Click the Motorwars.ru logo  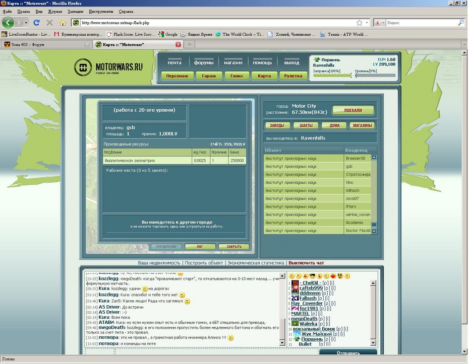click(108, 67)
